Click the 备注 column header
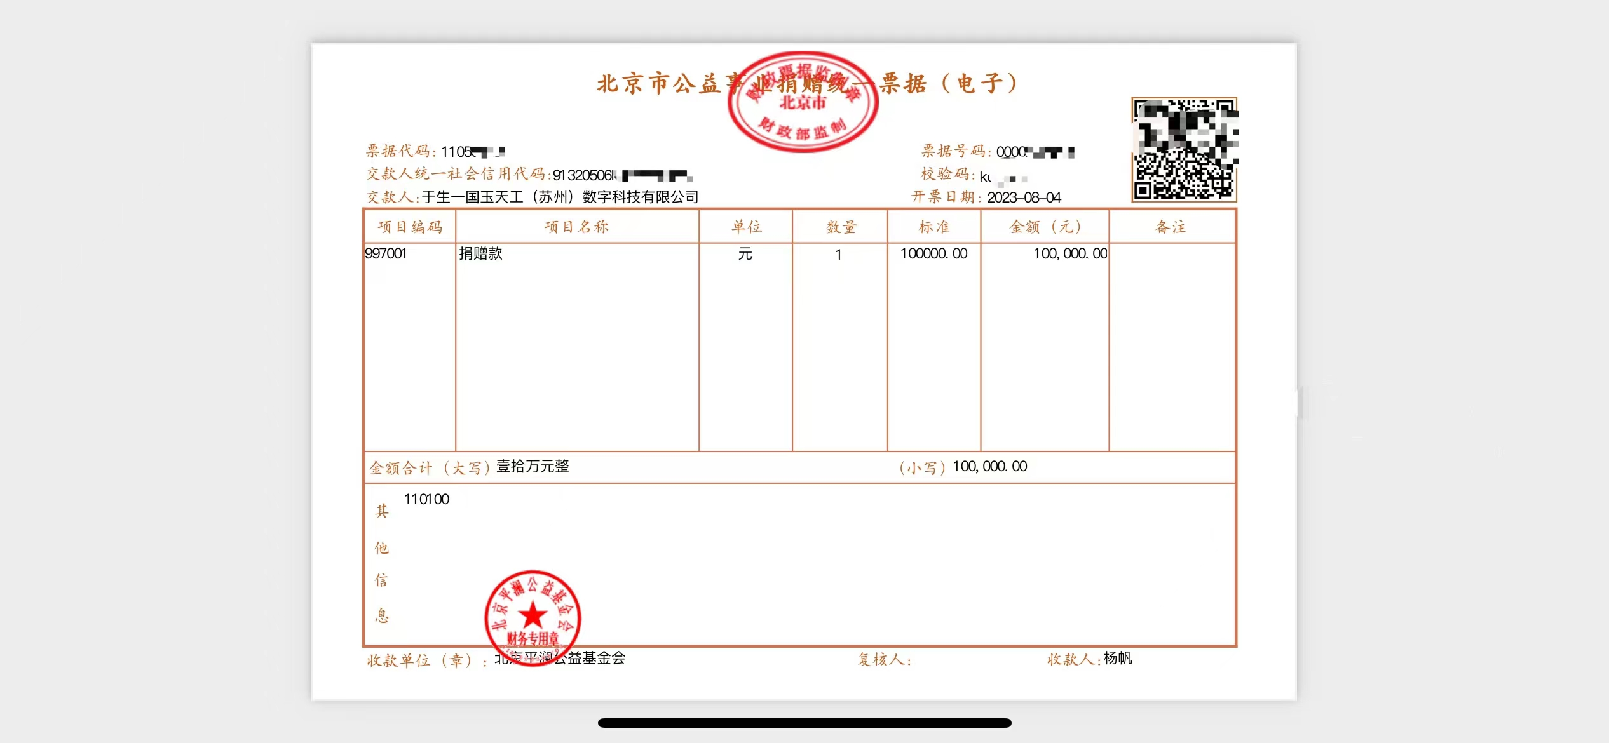The image size is (1609, 743). 1171,227
